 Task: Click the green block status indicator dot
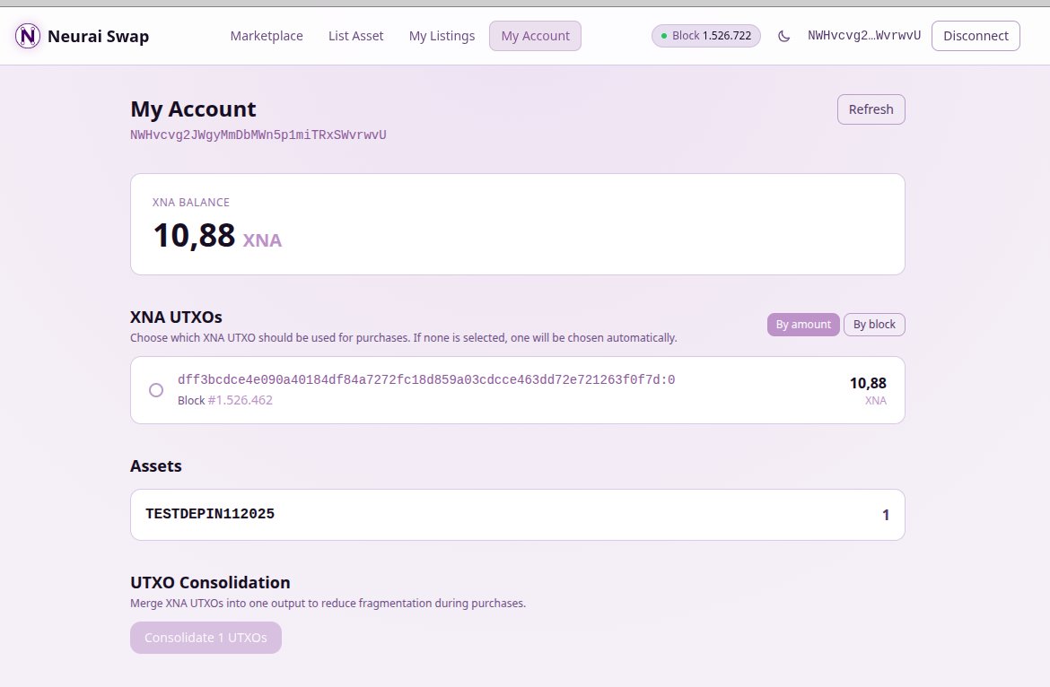point(663,36)
